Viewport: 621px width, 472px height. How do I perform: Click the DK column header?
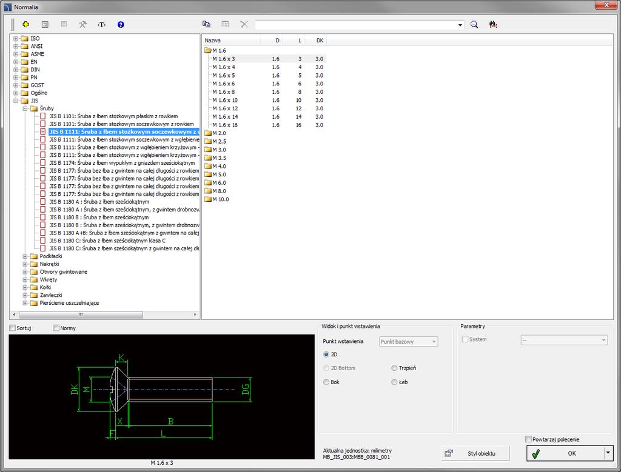pyautogui.click(x=315, y=41)
